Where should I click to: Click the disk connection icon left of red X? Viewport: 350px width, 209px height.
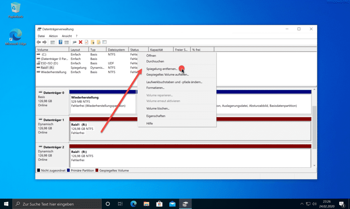pos(74,42)
